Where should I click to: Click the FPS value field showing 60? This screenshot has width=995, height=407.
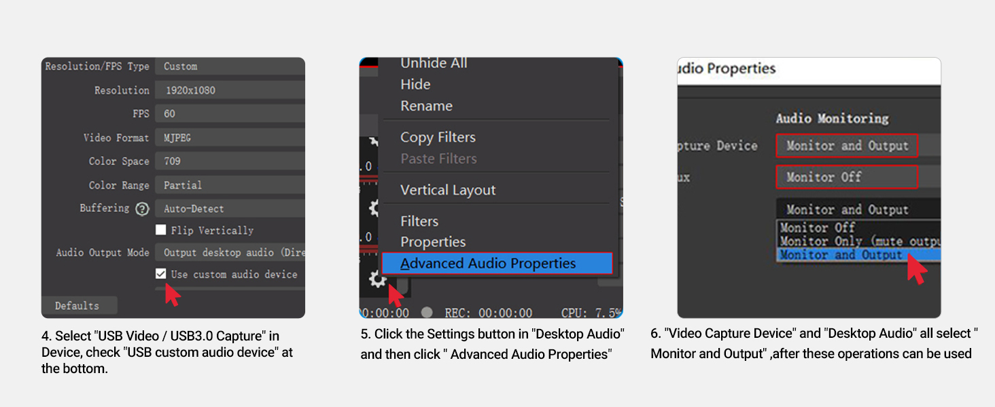pos(230,114)
